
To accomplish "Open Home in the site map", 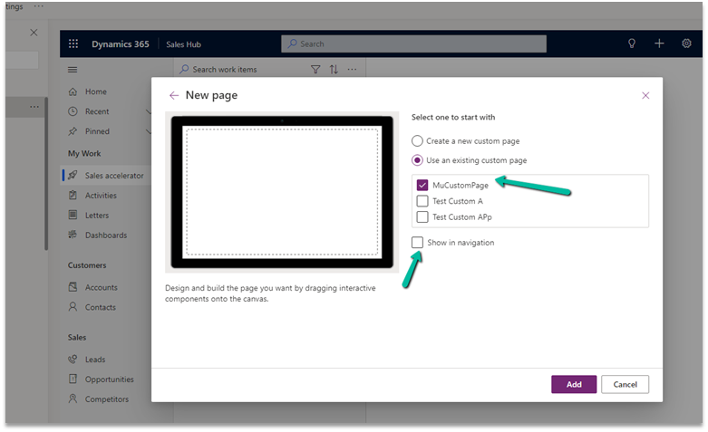I will coord(96,91).
